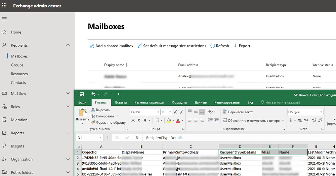Apply accounting ($) currency format
Image resolution: width=336 pixels, height=176 pixels.
tap(291, 120)
